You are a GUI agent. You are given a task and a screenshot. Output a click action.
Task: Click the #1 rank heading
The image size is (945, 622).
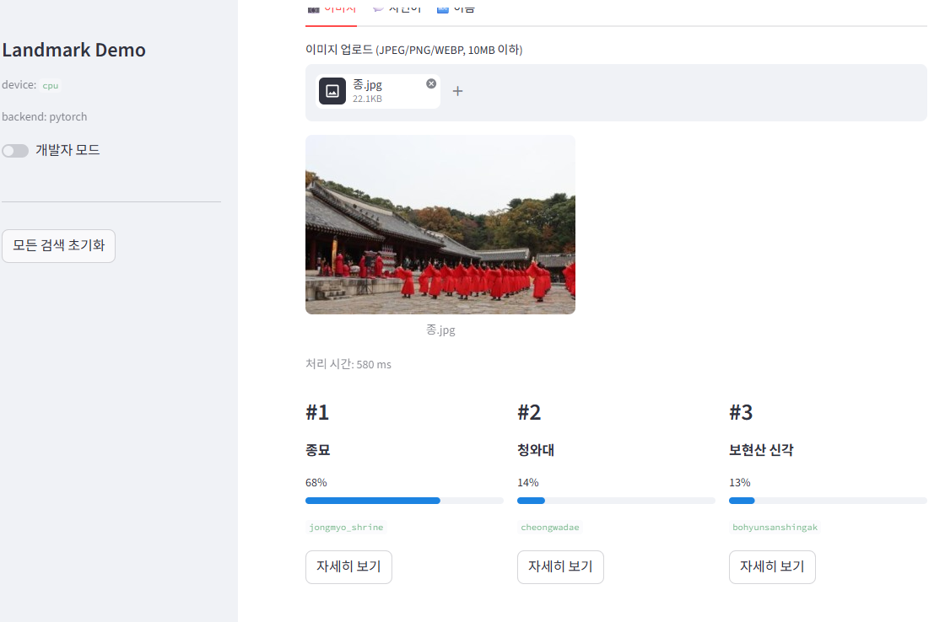tap(317, 412)
